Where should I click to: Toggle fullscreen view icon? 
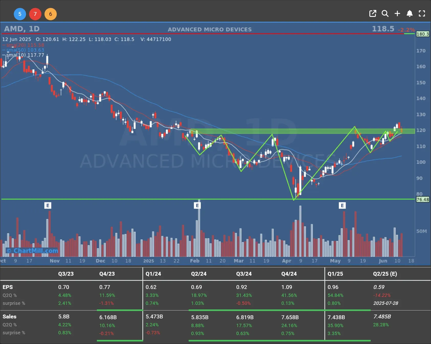422,14
